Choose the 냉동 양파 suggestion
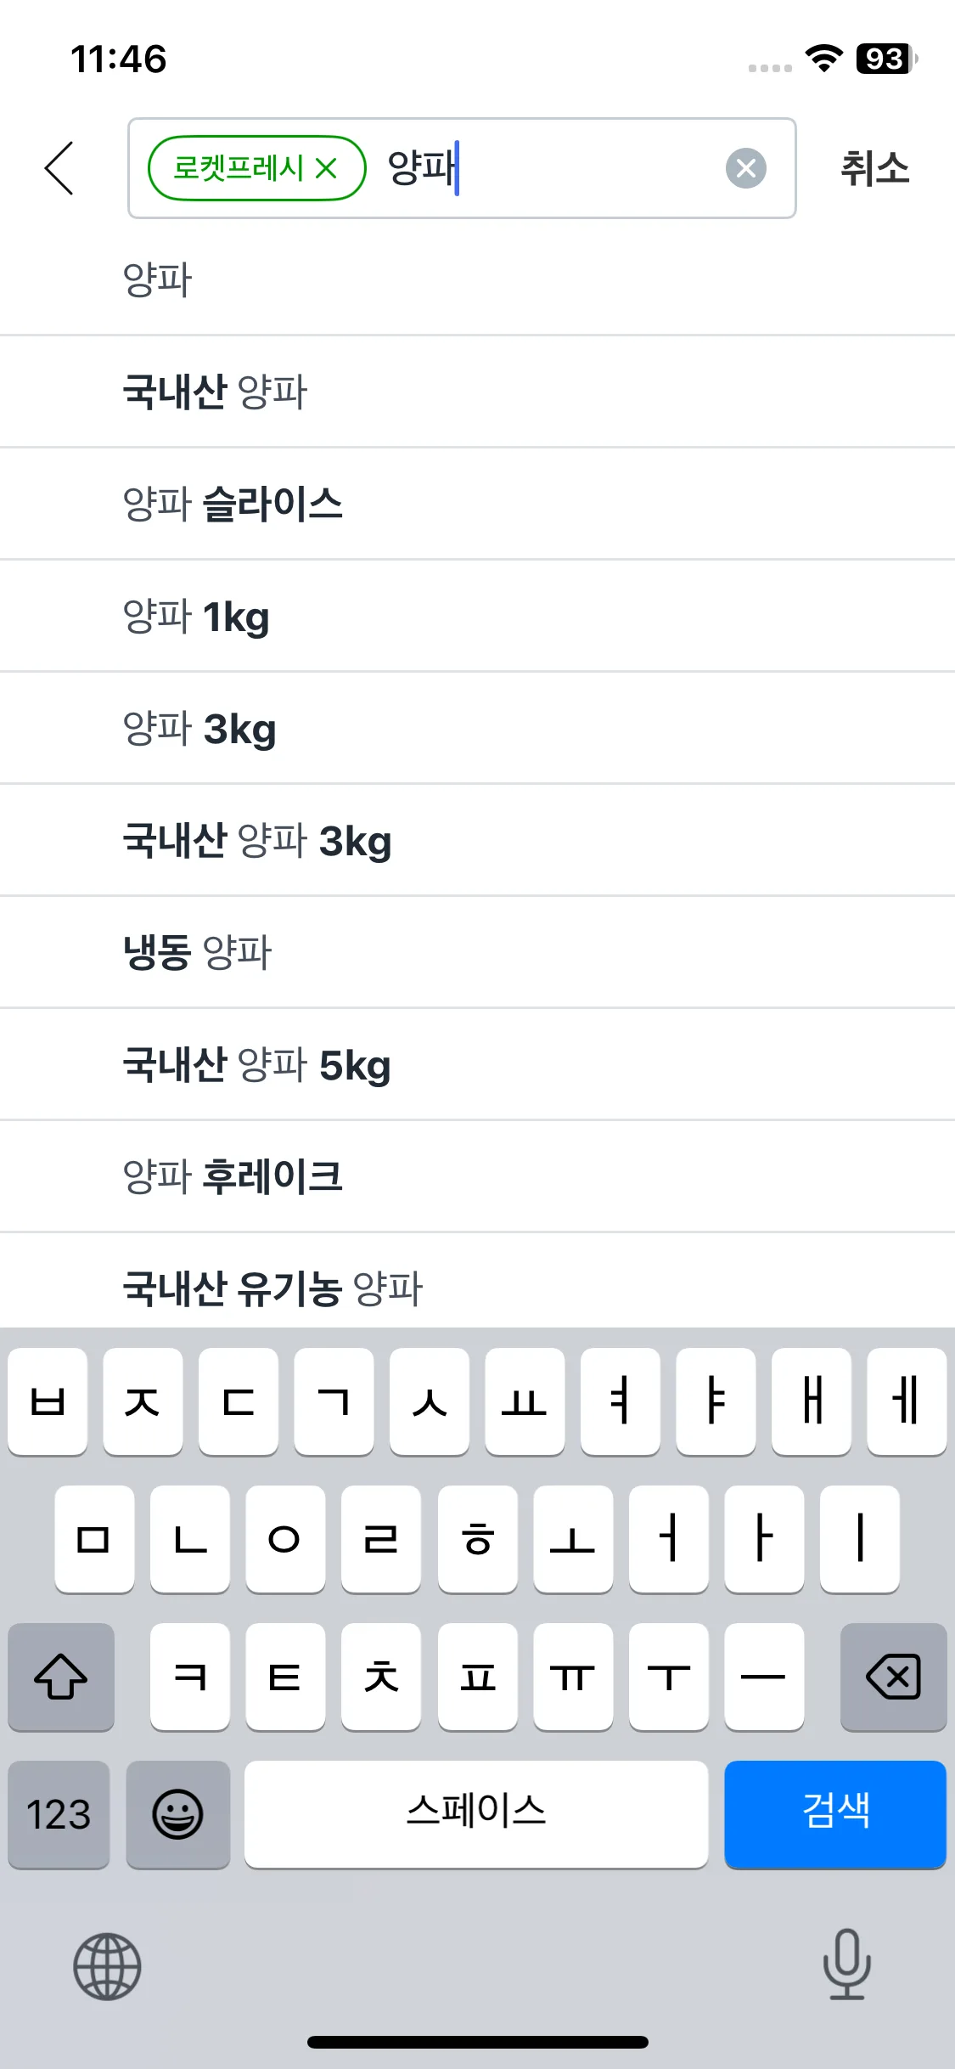Screen dimensions: 955x2069 point(477,952)
